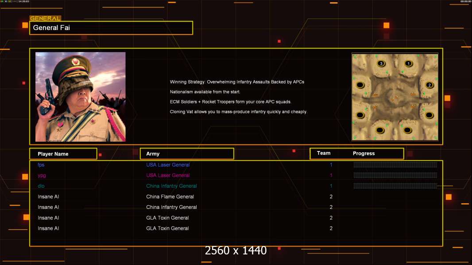The image size is (472, 265).
Task: Click the 00:00:00 timer at top right
Action: tap(465, 1)
